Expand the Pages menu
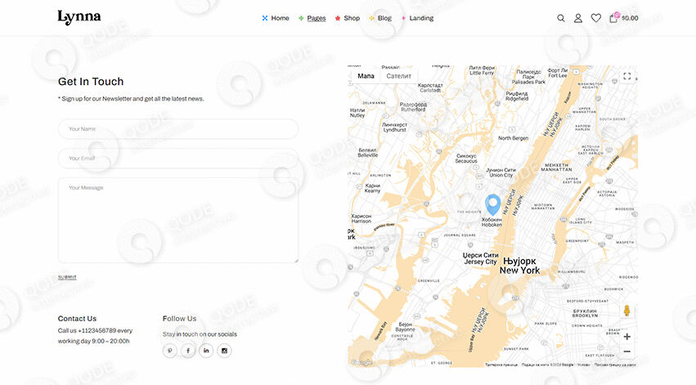Viewport: 696px width, 385px height. point(316,18)
